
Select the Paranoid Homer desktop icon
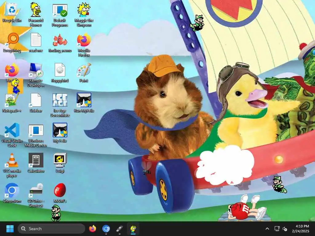(36, 14)
